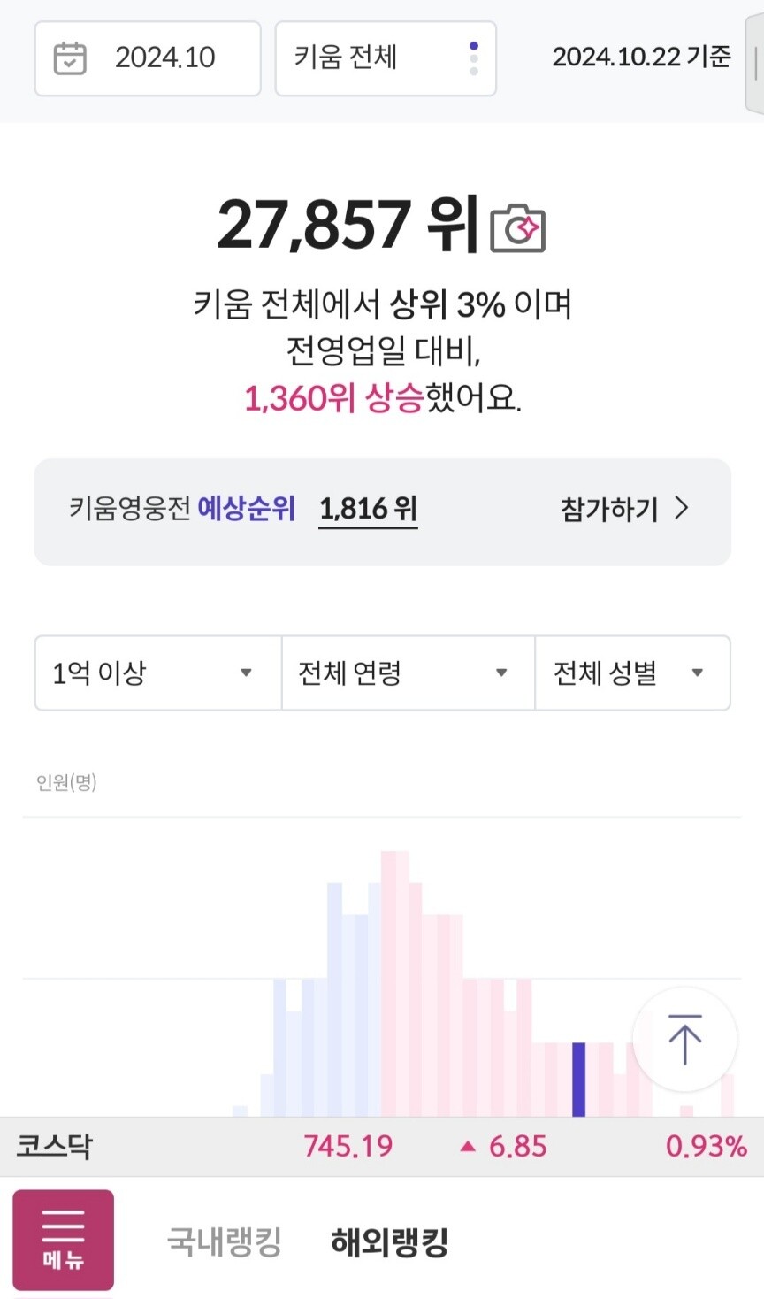Open the 2024.10 month selector

coord(148,58)
